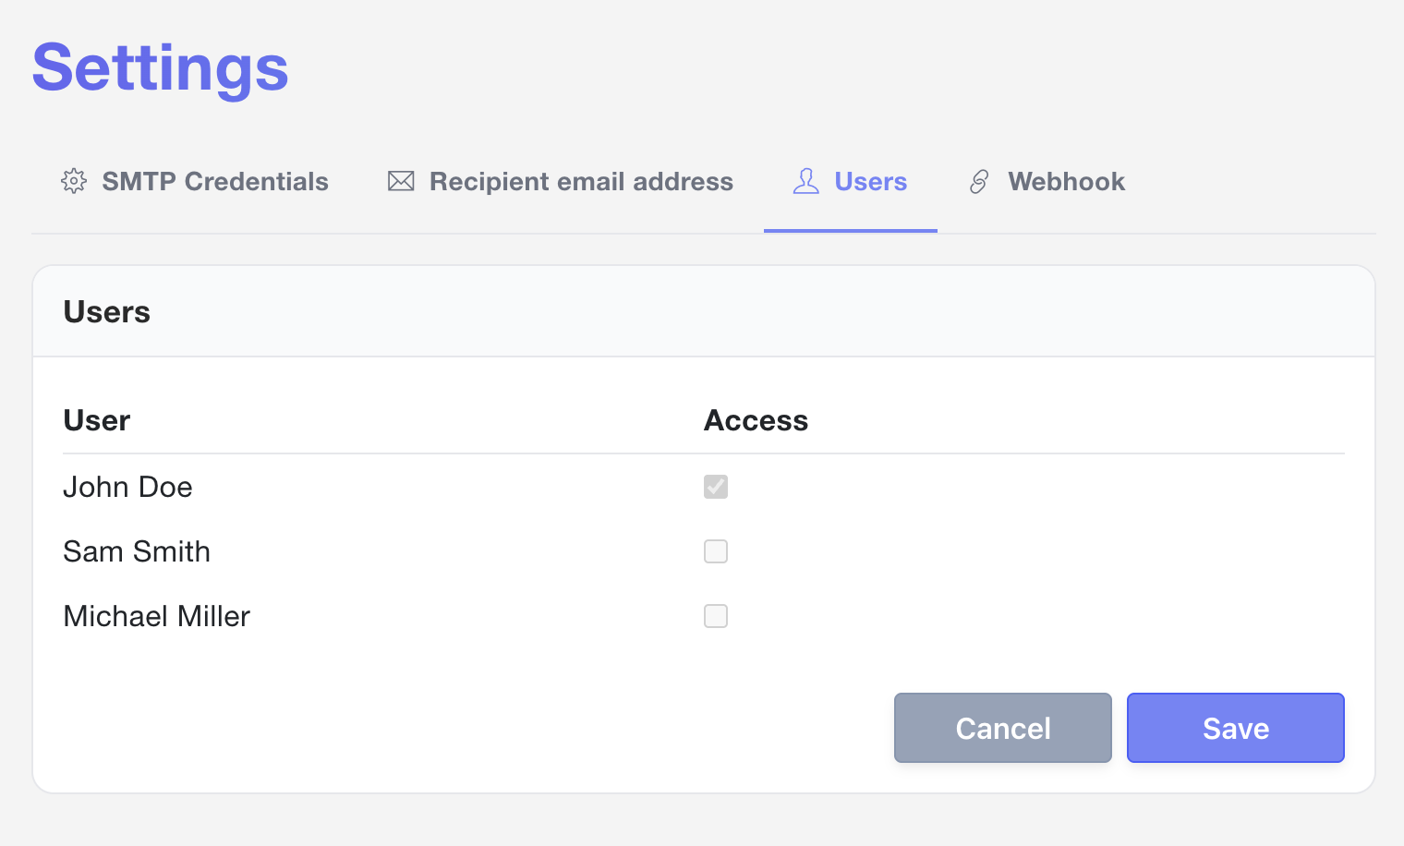Image resolution: width=1404 pixels, height=846 pixels.
Task: Switch to the SMTP Credentials tab
Action: click(214, 181)
